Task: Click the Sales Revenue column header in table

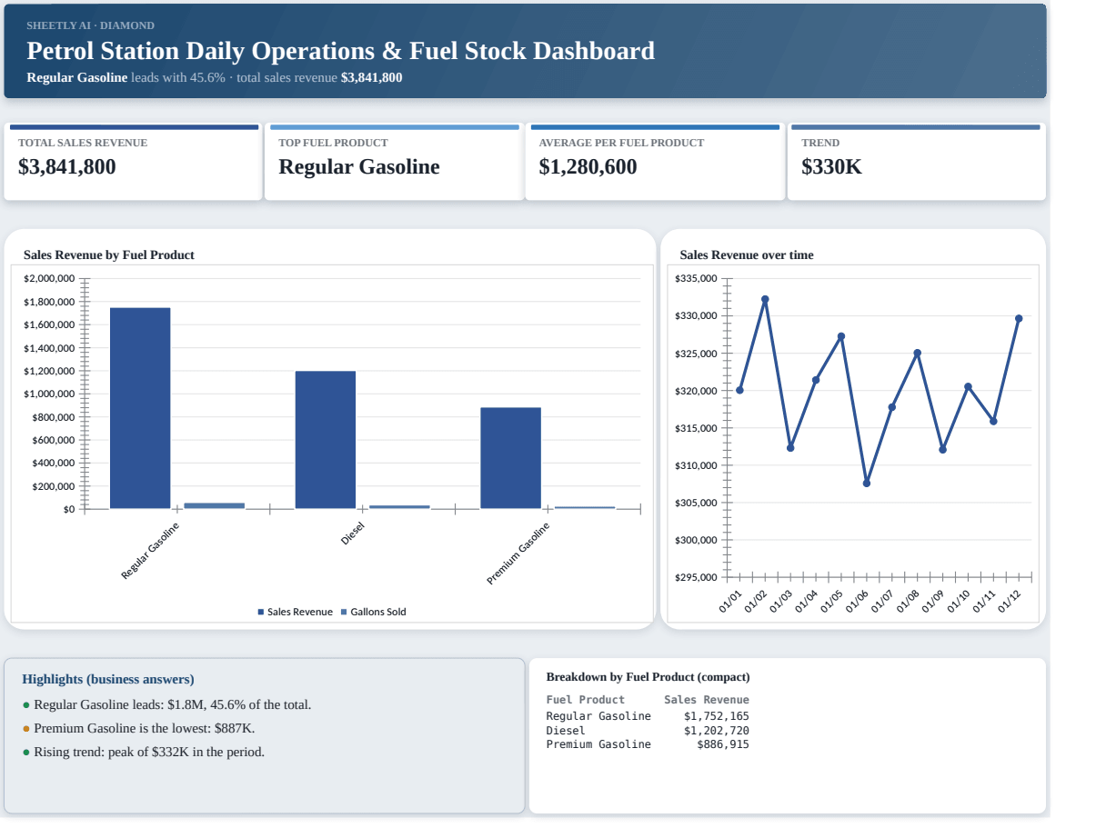Action: (707, 700)
